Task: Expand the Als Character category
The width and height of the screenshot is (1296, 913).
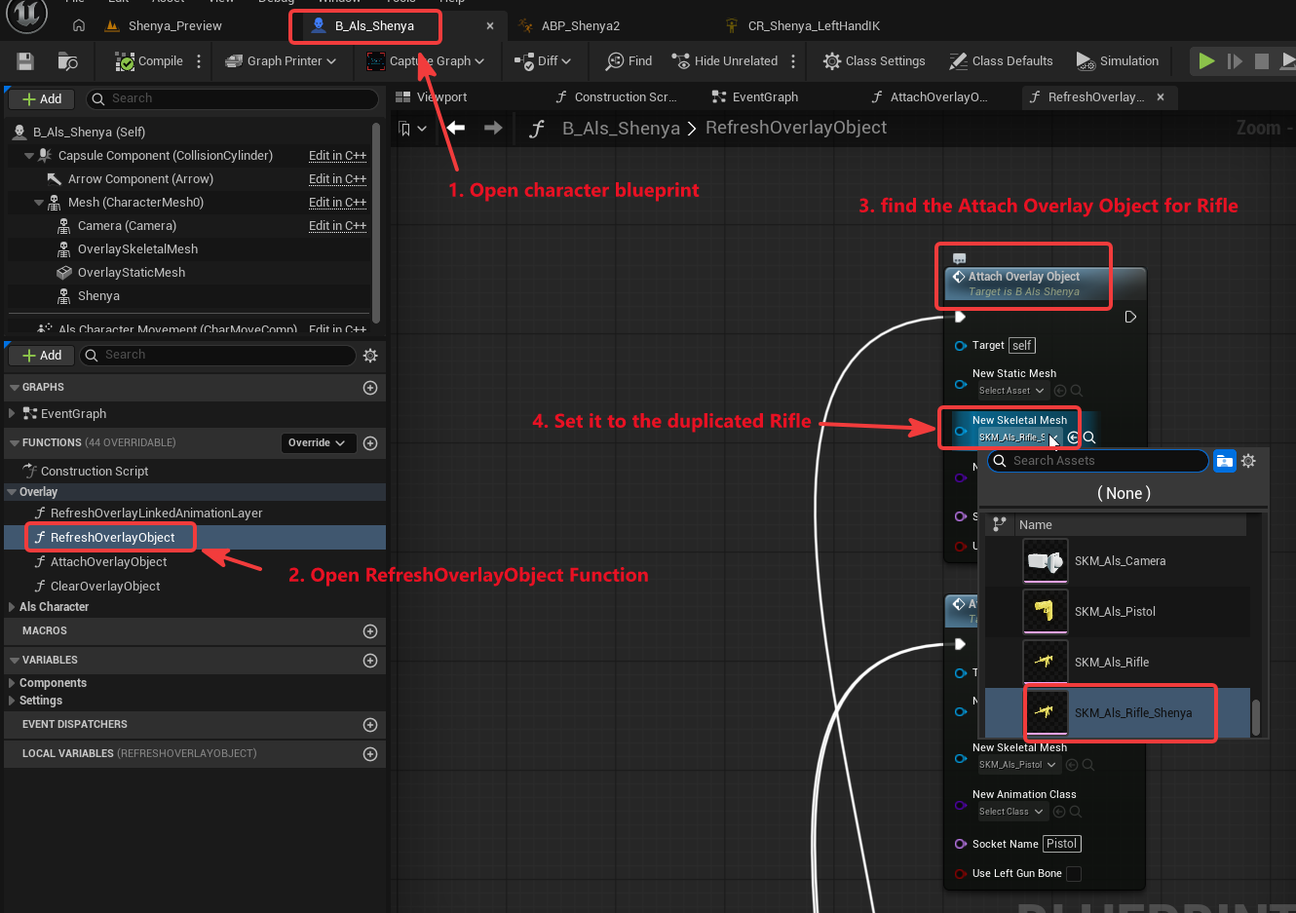Action: (12, 607)
